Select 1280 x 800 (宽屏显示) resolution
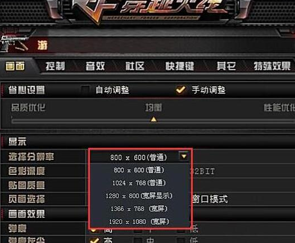The width and height of the screenshot is (295, 243). 139,196
